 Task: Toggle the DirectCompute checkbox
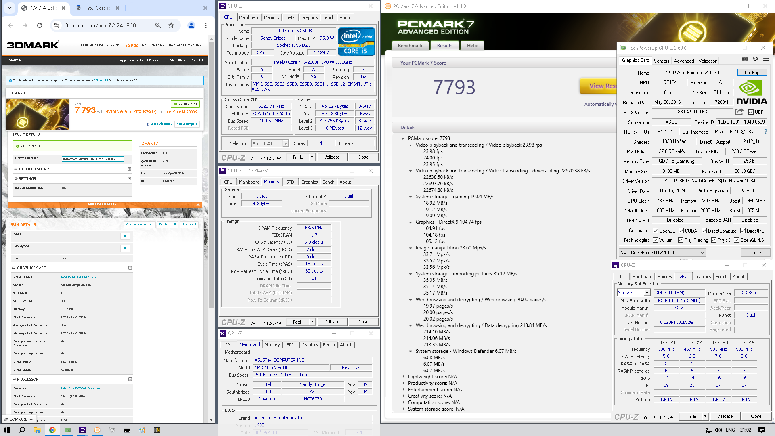[704, 231]
